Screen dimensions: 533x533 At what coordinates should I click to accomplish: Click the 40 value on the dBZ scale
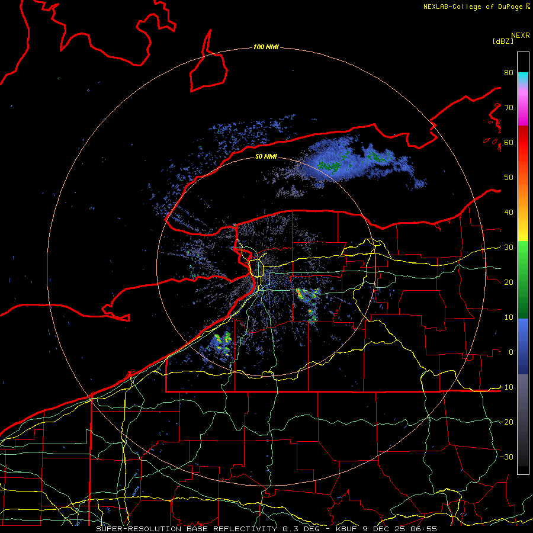coord(509,213)
